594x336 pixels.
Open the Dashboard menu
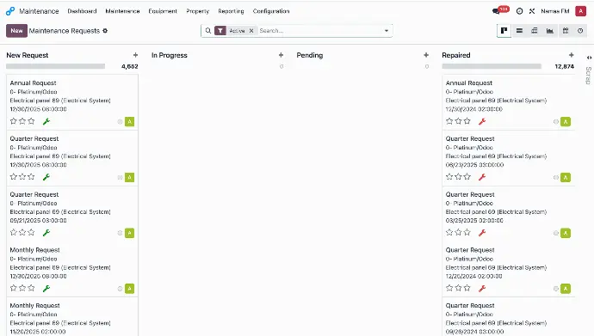(x=82, y=11)
